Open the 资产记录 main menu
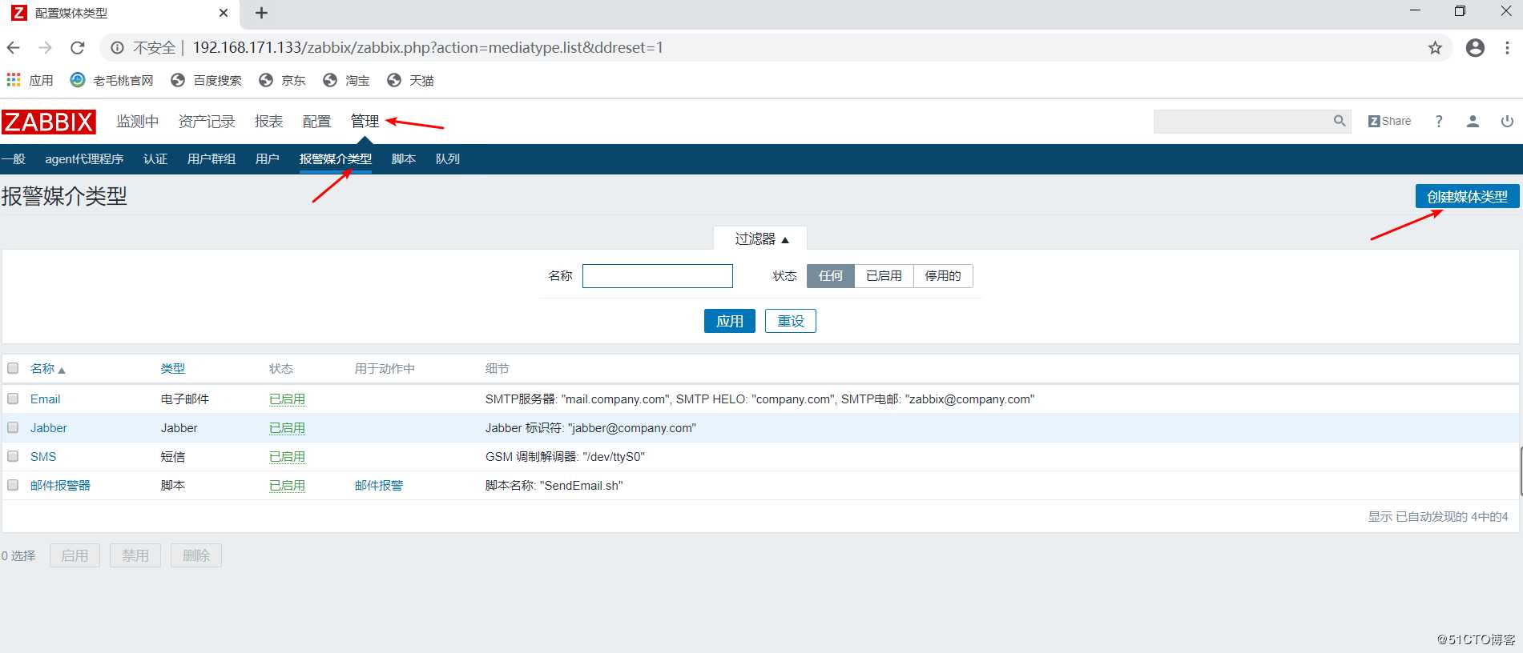 click(207, 122)
